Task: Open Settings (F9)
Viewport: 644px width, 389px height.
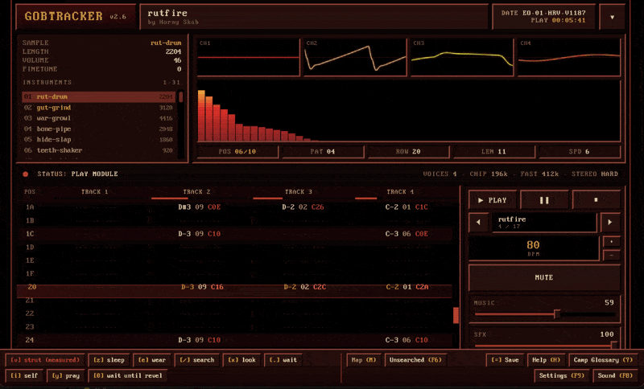Action: (x=561, y=375)
